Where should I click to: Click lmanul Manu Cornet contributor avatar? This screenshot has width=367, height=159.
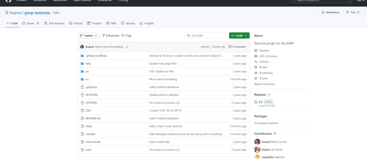click(x=257, y=142)
